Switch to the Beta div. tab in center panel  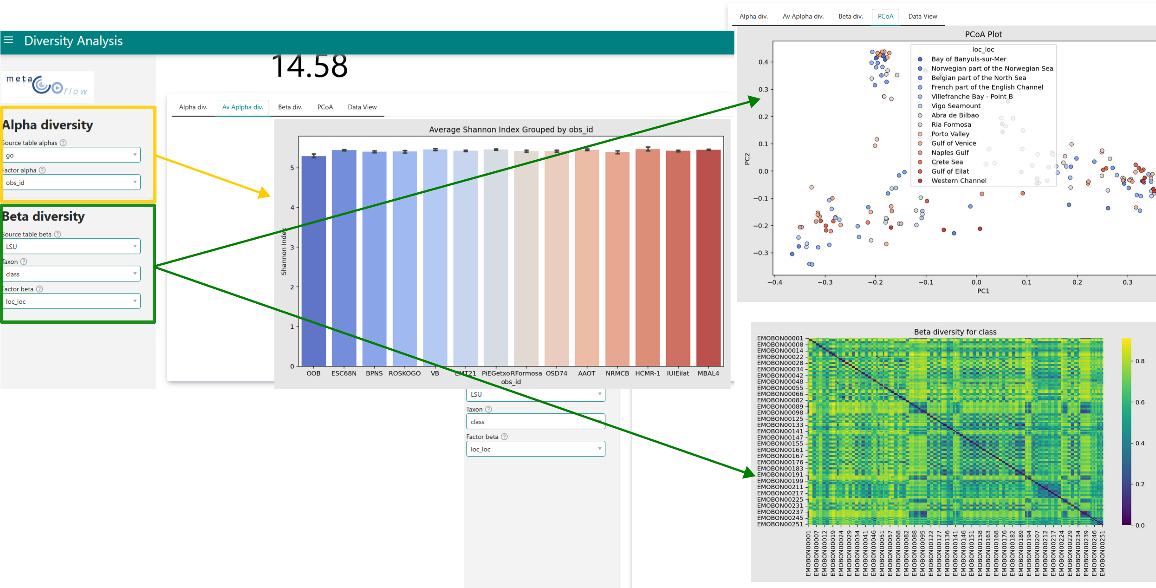290,107
